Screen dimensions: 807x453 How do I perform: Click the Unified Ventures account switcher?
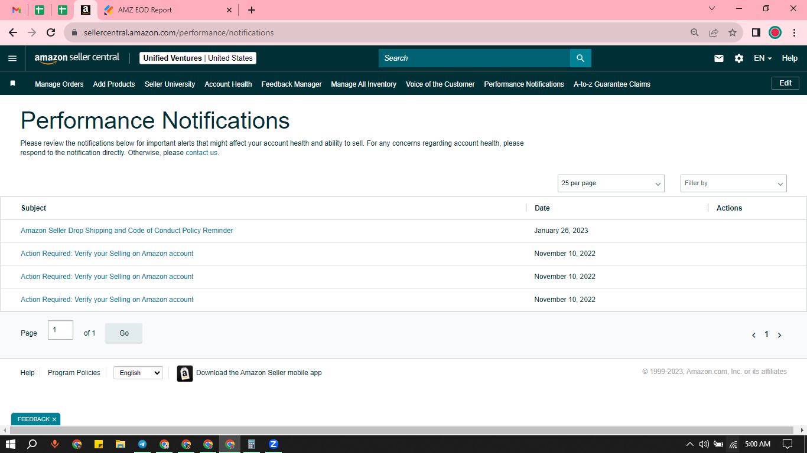click(x=198, y=58)
